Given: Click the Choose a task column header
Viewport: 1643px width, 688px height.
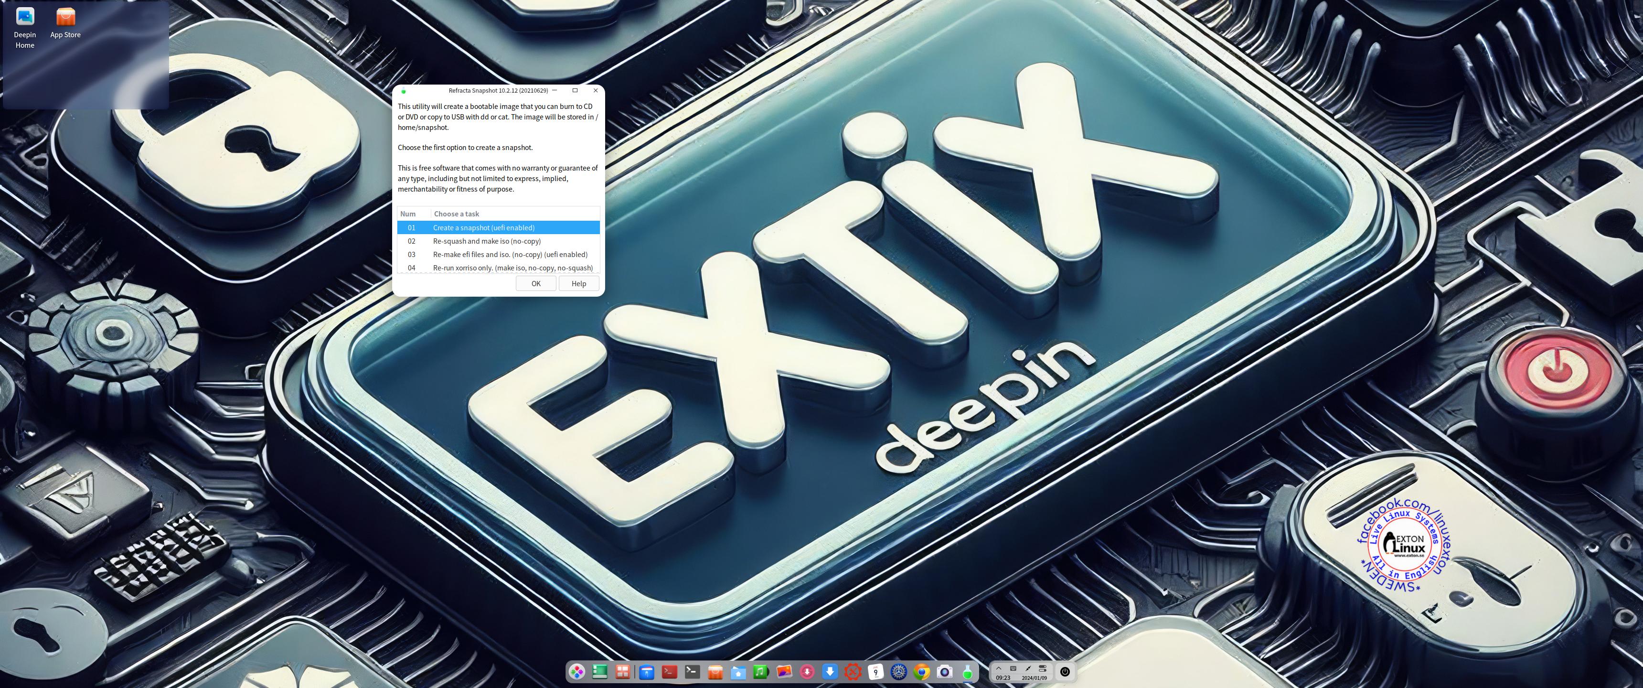Looking at the screenshot, I should tap(515, 214).
